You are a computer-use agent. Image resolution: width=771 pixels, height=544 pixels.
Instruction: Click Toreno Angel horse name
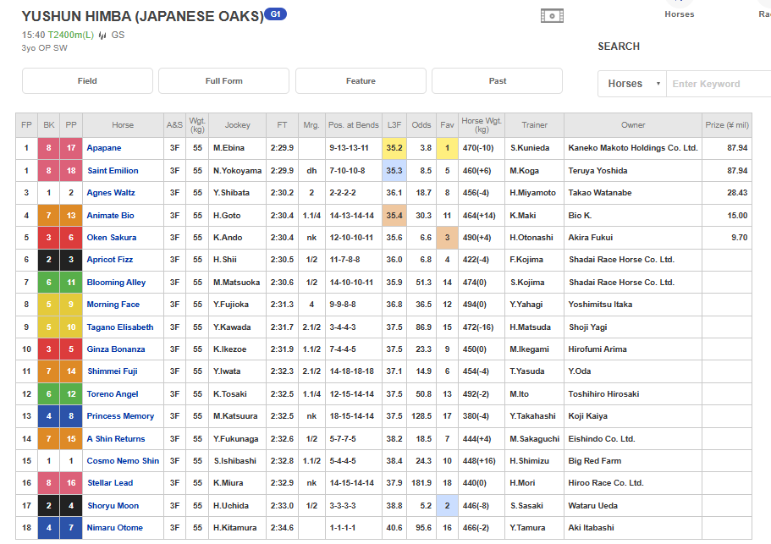coord(112,393)
